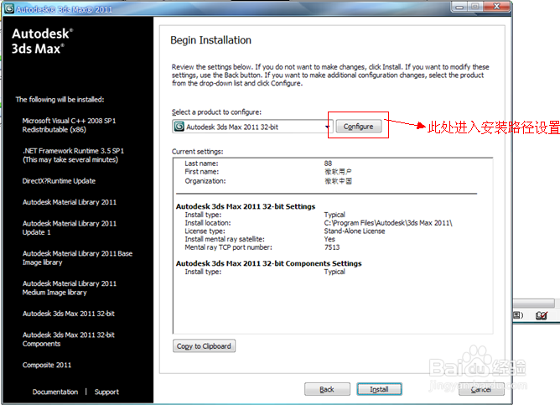Click 'Install mental ray satellite' Yes value
This screenshot has width=560, height=405.
pyautogui.click(x=329, y=239)
